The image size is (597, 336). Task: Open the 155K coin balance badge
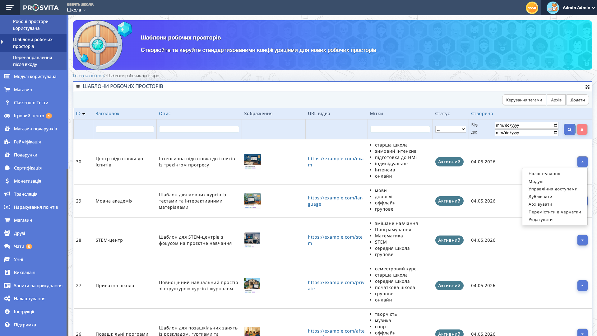point(532,8)
